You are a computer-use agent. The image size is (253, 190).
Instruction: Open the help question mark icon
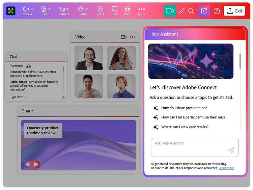coord(217,11)
